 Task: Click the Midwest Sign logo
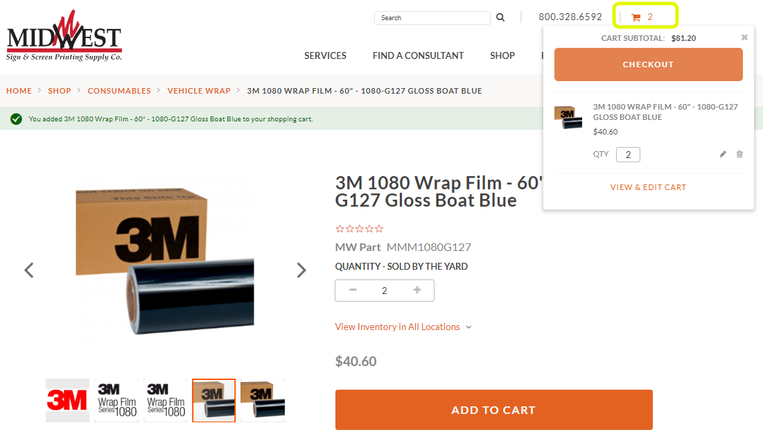click(64, 38)
